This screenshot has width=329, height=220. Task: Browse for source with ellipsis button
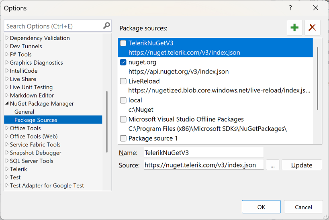coord(272,165)
